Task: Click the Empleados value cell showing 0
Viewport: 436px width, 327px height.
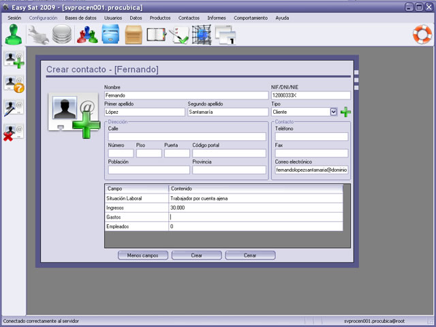Action: pyautogui.click(x=256, y=227)
